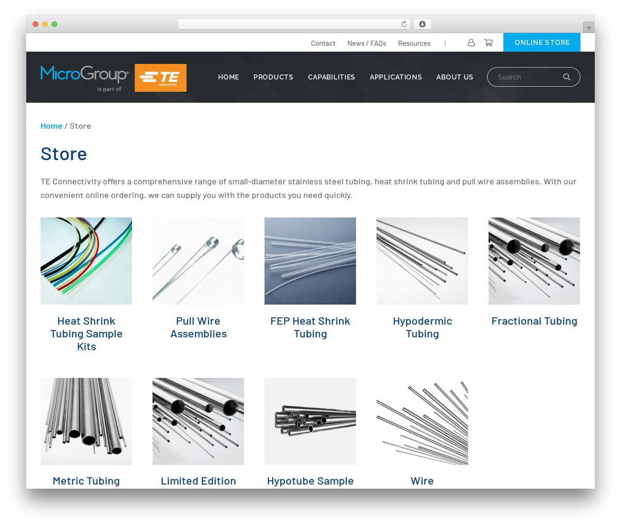
Task: Select the Fractional Tubing title link
Action: pos(534,321)
